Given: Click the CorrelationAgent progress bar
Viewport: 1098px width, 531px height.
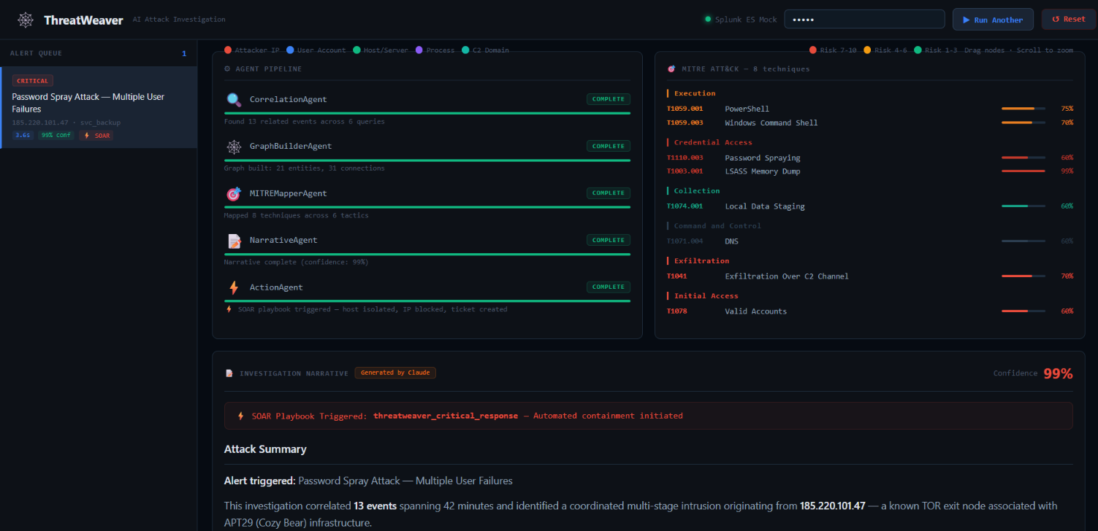Looking at the screenshot, I should coord(427,113).
